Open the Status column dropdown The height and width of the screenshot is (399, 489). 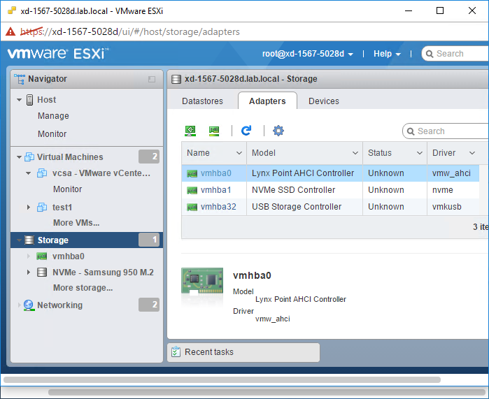coord(420,153)
